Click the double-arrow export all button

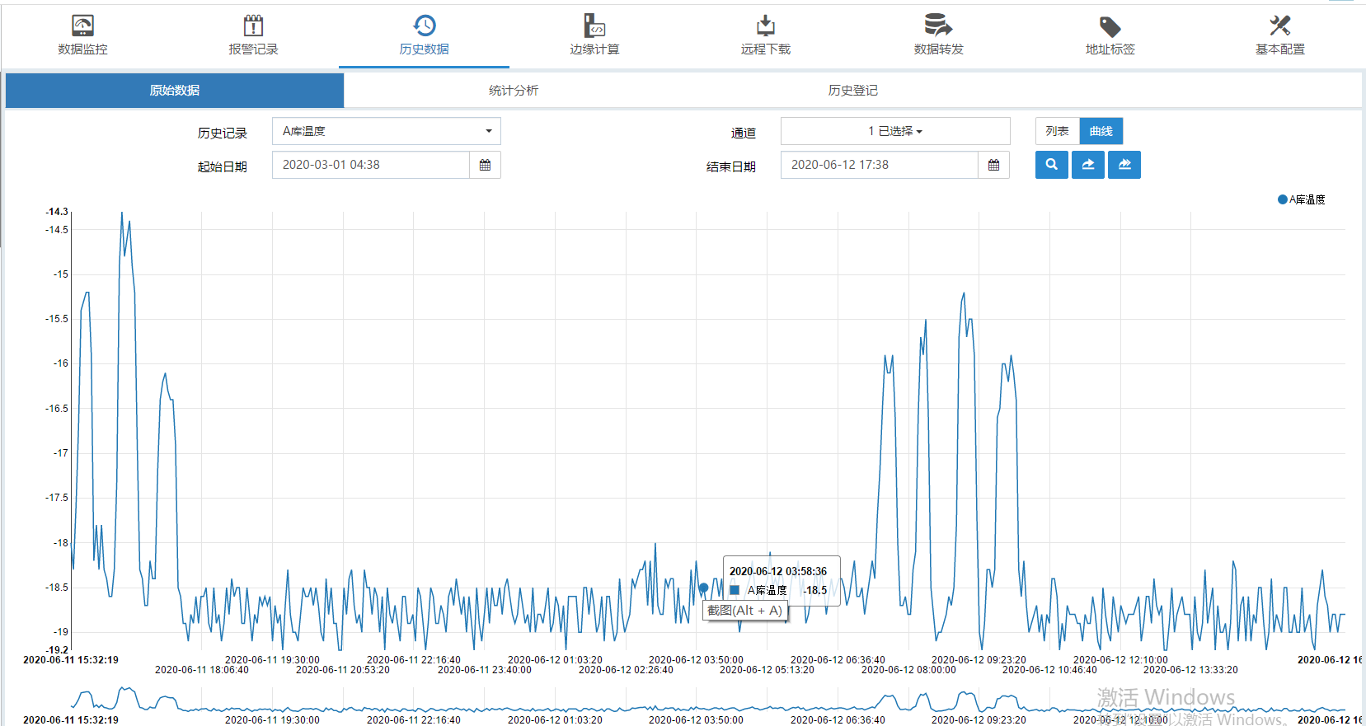pyautogui.click(x=1124, y=165)
